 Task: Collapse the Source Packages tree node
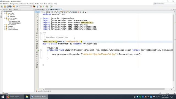5,18
